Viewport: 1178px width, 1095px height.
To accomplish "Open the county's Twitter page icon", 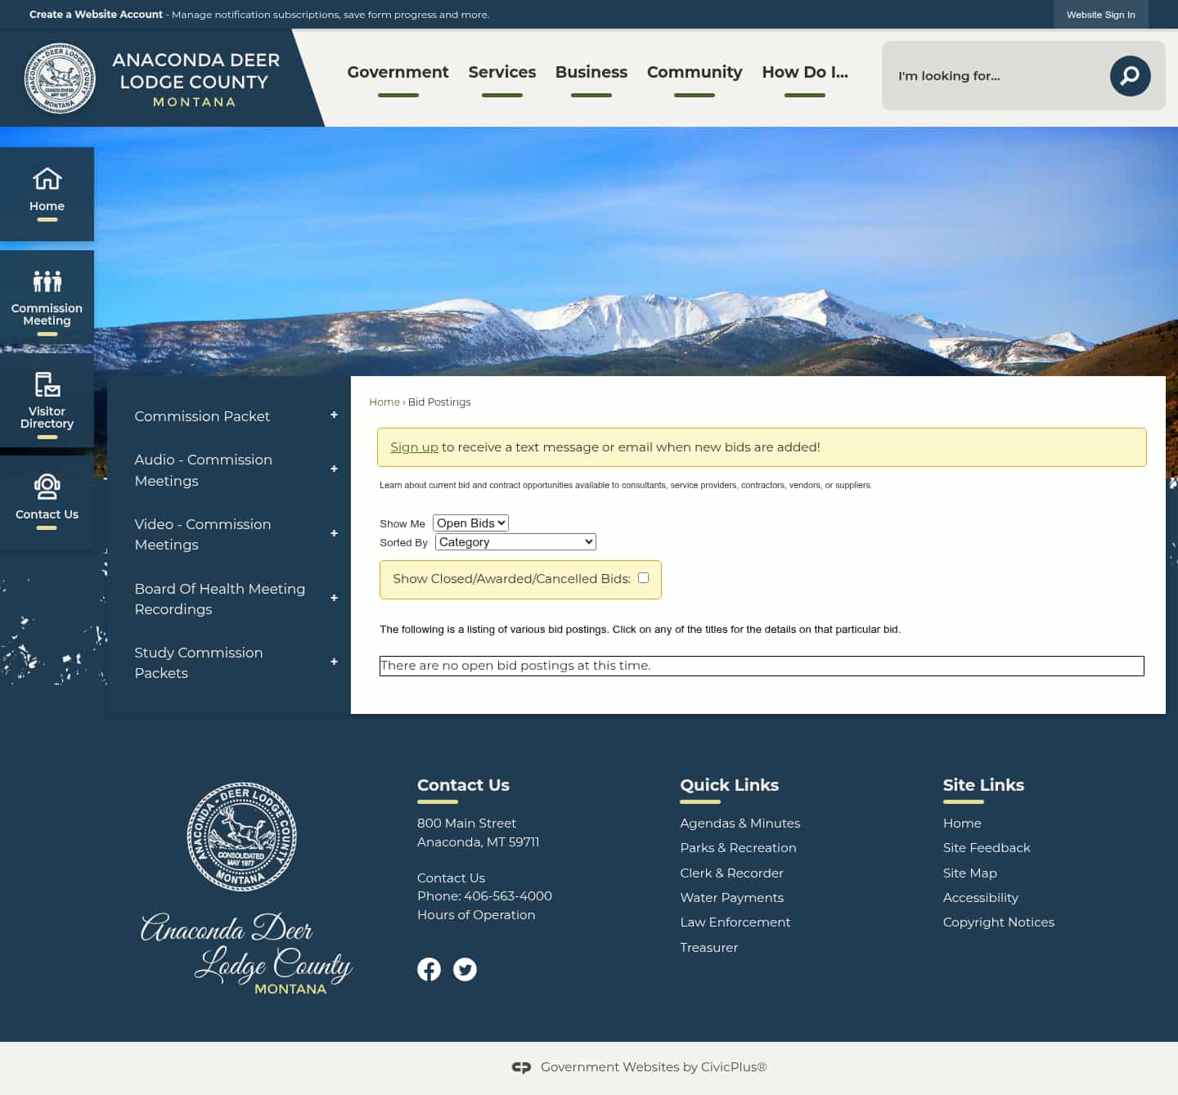I will 465,969.
